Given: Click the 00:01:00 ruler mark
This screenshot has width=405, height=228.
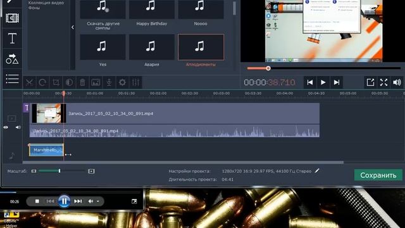Looking at the screenshot, I should coord(95,93).
